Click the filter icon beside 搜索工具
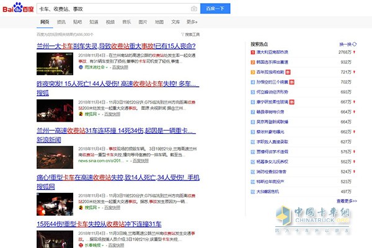 [x=182, y=34]
